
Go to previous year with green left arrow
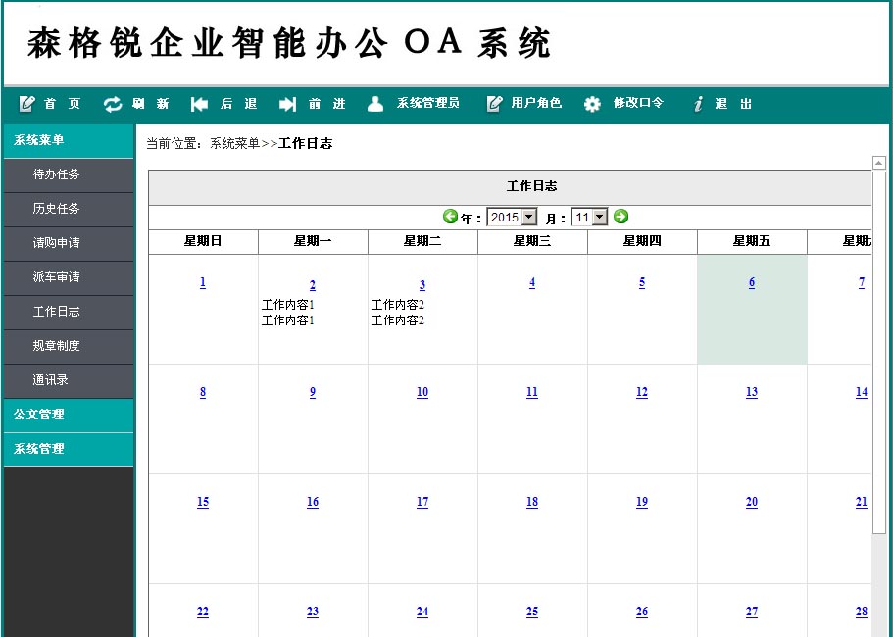pos(450,217)
